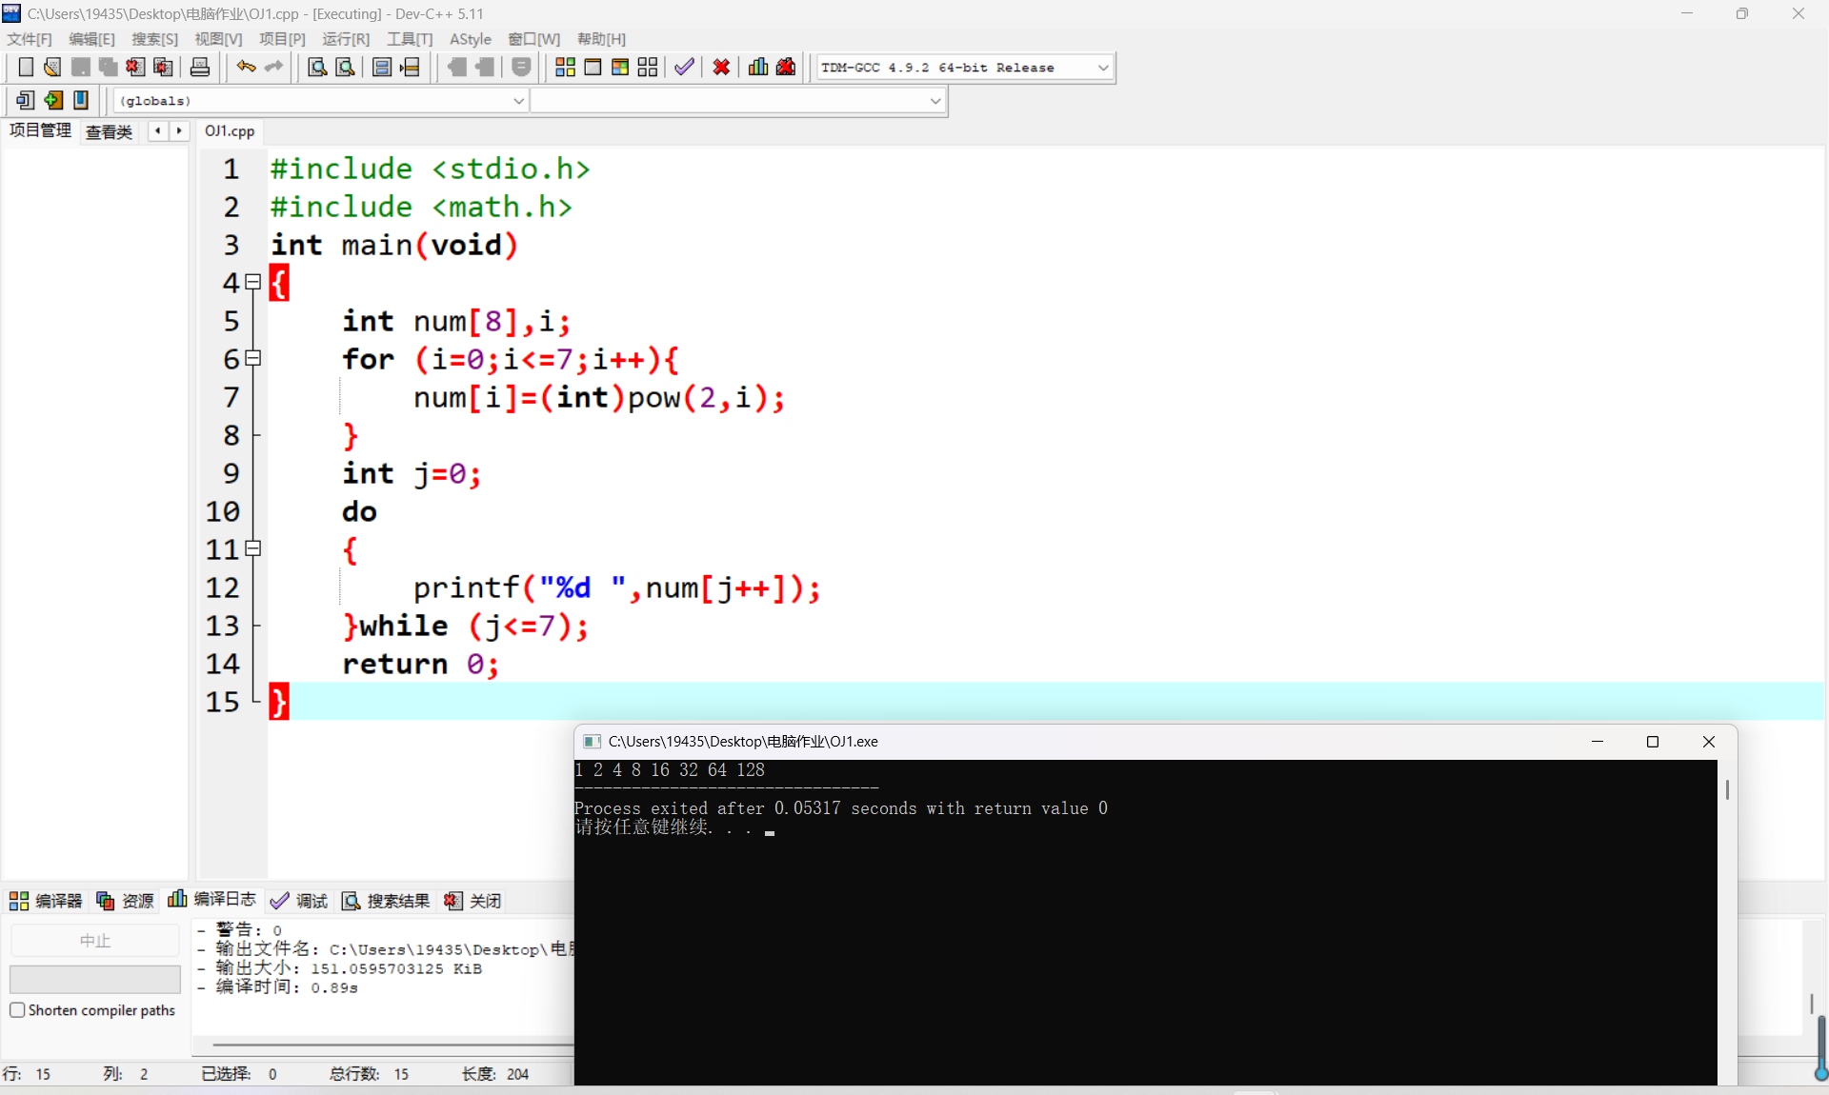Click the 关闭 button in bottom panel
Screen dimensions: 1829x1095
[x=473, y=901]
